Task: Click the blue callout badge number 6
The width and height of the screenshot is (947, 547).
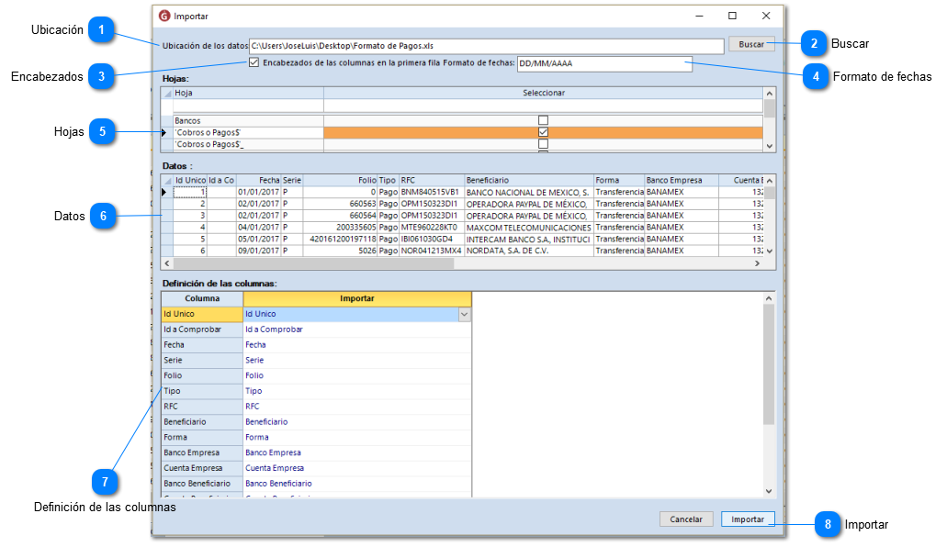Action: [101, 217]
